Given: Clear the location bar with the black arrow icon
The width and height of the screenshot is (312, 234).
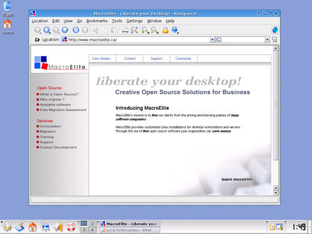Looking at the screenshot, I should [x=37, y=39].
